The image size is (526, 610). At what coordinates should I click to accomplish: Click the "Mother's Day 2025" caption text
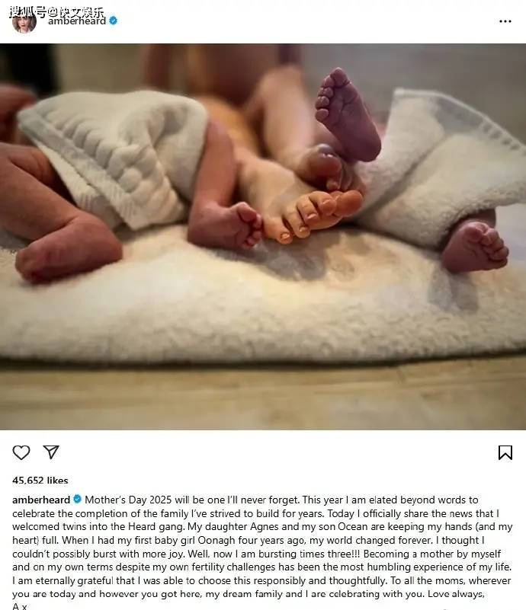128,500
